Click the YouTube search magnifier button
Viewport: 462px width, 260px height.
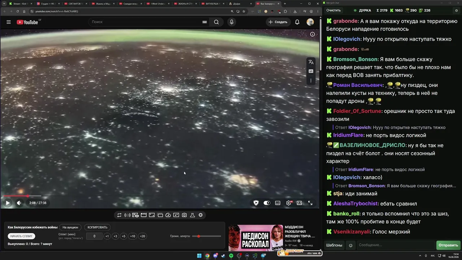(216, 22)
